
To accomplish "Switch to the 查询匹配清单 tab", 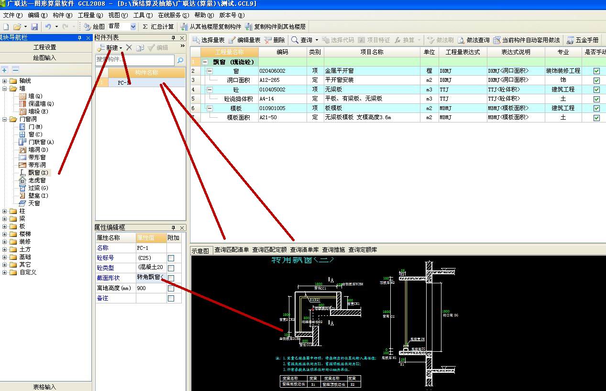I will [x=231, y=250].
